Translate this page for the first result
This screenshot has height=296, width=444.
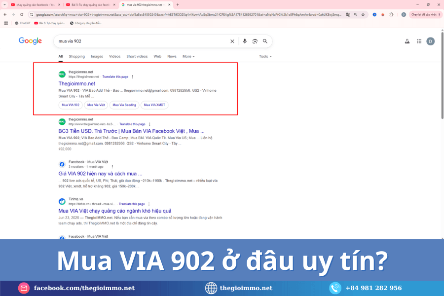(115, 76)
